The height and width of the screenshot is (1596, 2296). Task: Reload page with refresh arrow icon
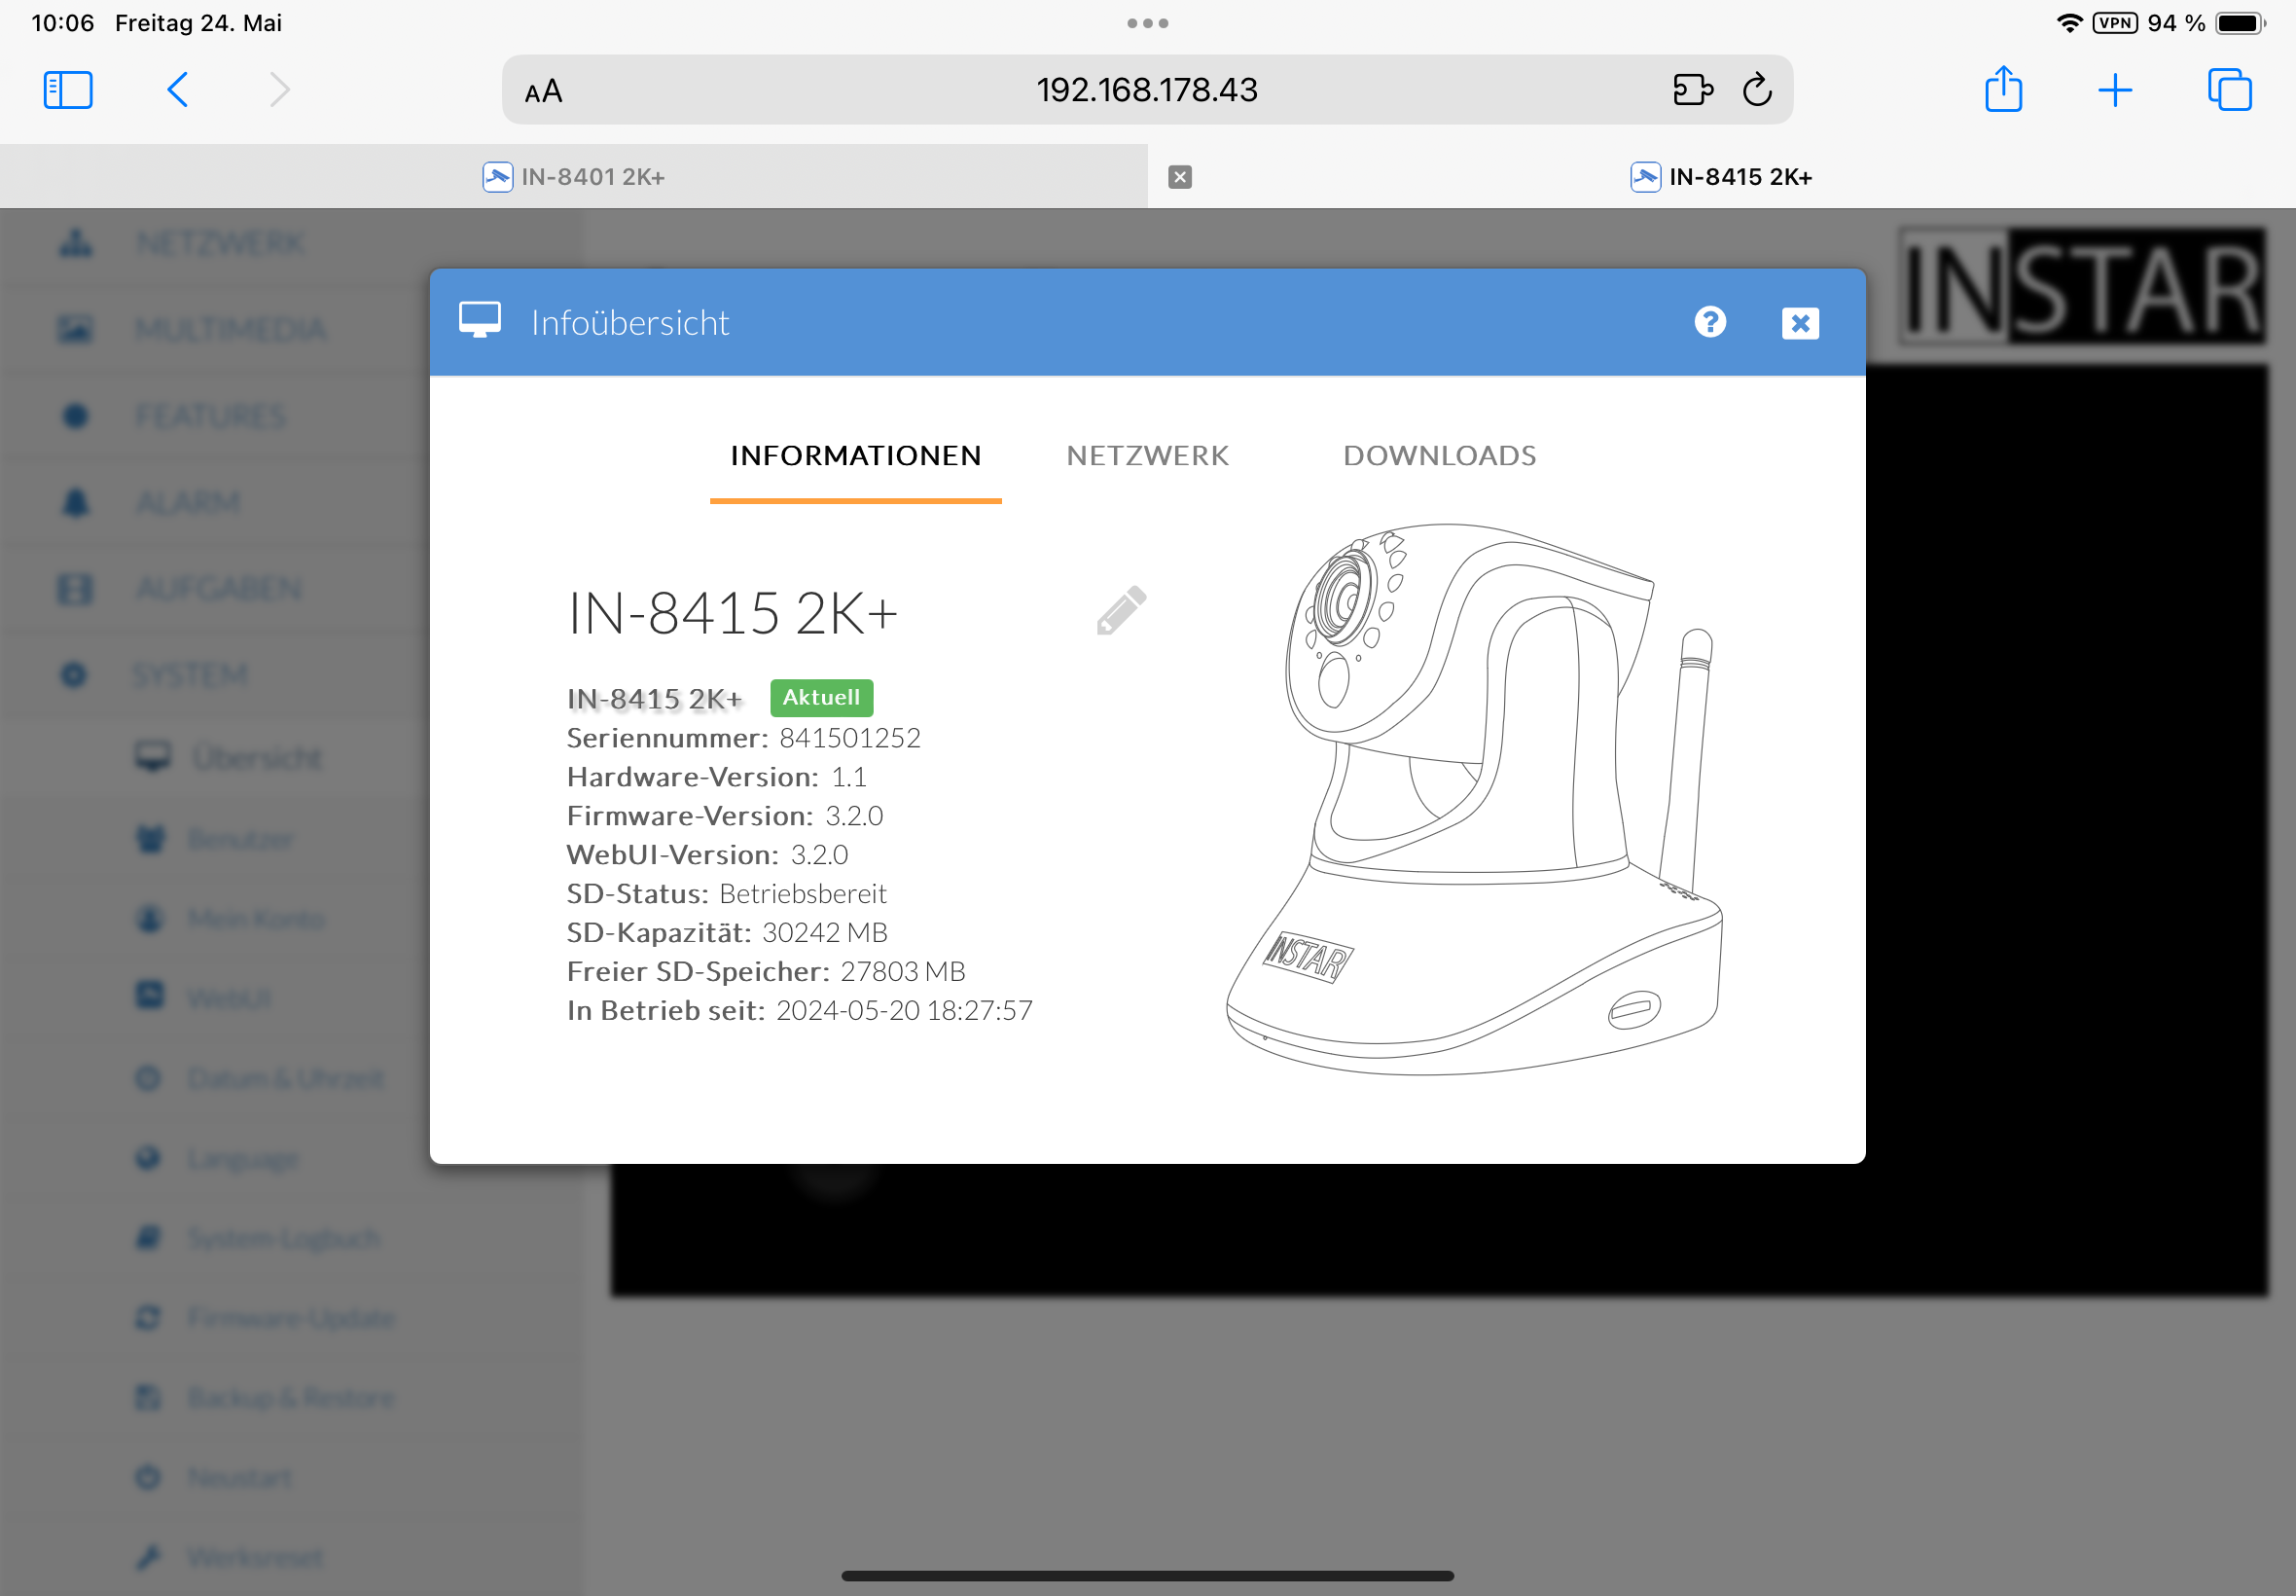[x=1756, y=90]
